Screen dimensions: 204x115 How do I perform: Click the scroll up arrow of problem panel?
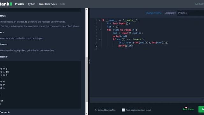click(87, 9)
